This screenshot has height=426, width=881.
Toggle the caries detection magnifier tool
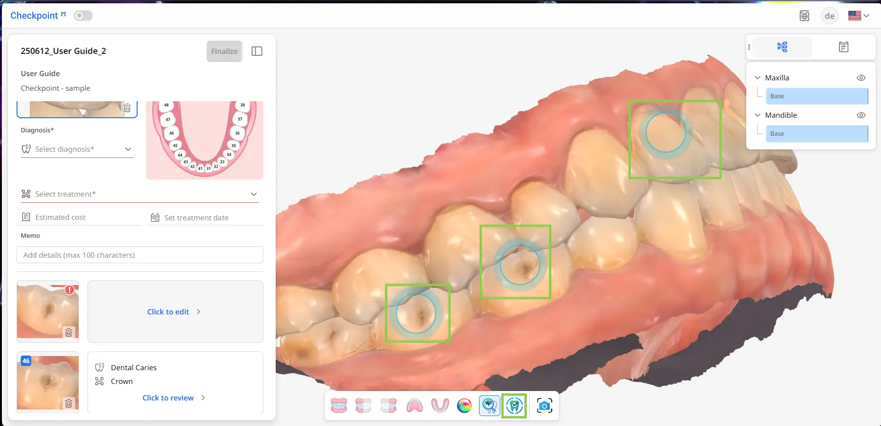pyautogui.click(x=489, y=406)
